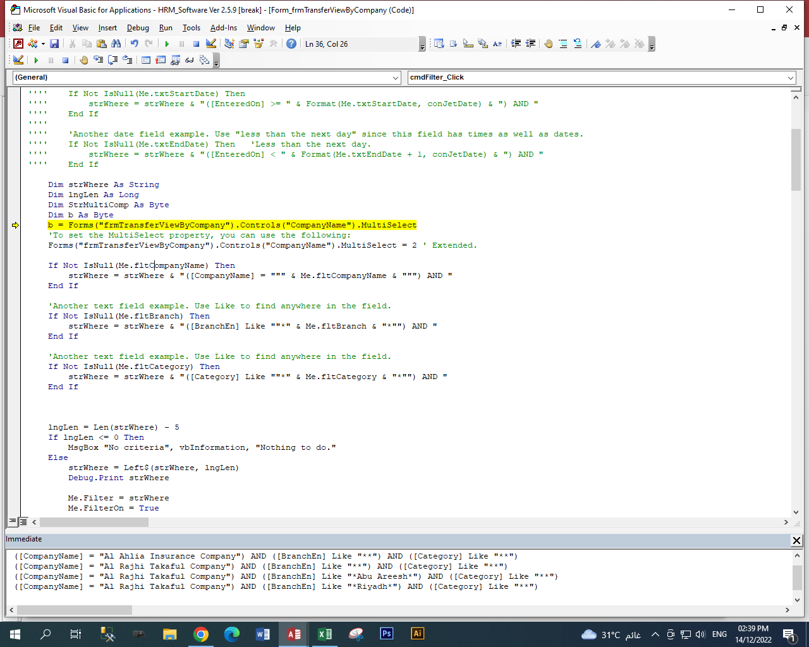Expand the (General) object dropdown
The width and height of the screenshot is (809, 647).
coord(396,78)
